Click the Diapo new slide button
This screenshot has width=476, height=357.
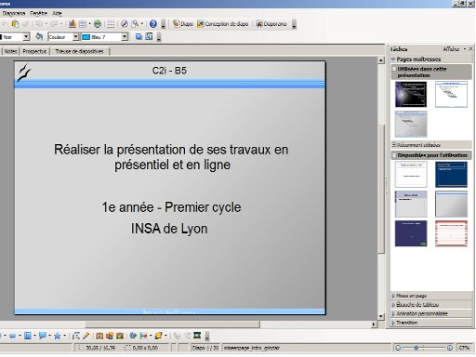click(183, 24)
